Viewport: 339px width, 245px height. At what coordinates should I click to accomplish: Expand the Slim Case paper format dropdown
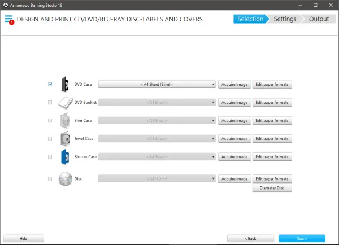[x=157, y=121]
